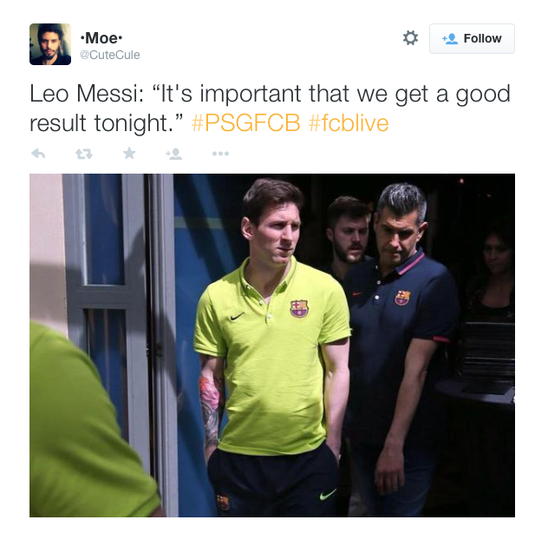Open the #PSGFCB hashtag
548x533 pixels.
245,123
